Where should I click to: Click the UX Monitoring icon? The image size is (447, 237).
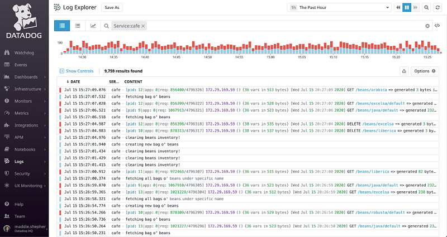tap(7, 186)
